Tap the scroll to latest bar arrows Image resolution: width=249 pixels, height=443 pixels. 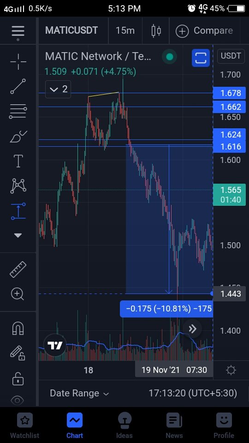193,329
